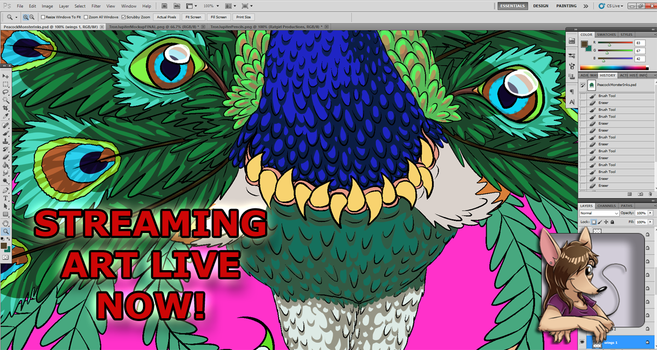657x350 pixels.
Task: Select PeacockMonsterInks.psd history snapshot thumbnail
Action: tap(592, 85)
